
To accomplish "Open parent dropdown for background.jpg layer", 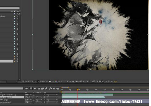I will coord(52,102).
